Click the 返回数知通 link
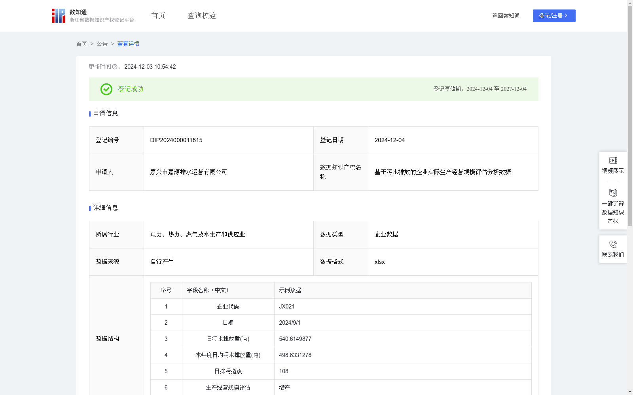 [x=506, y=16]
